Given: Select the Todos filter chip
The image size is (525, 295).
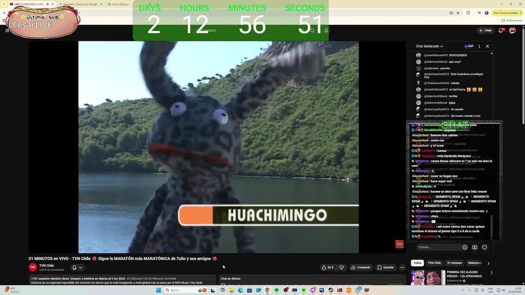Looking at the screenshot, I should [x=417, y=263].
